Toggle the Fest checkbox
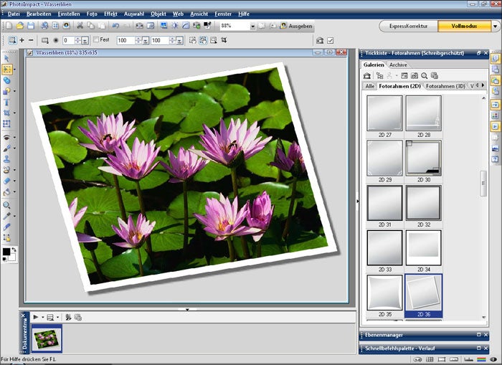The height and width of the screenshot is (365, 502). [x=96, y=40]
